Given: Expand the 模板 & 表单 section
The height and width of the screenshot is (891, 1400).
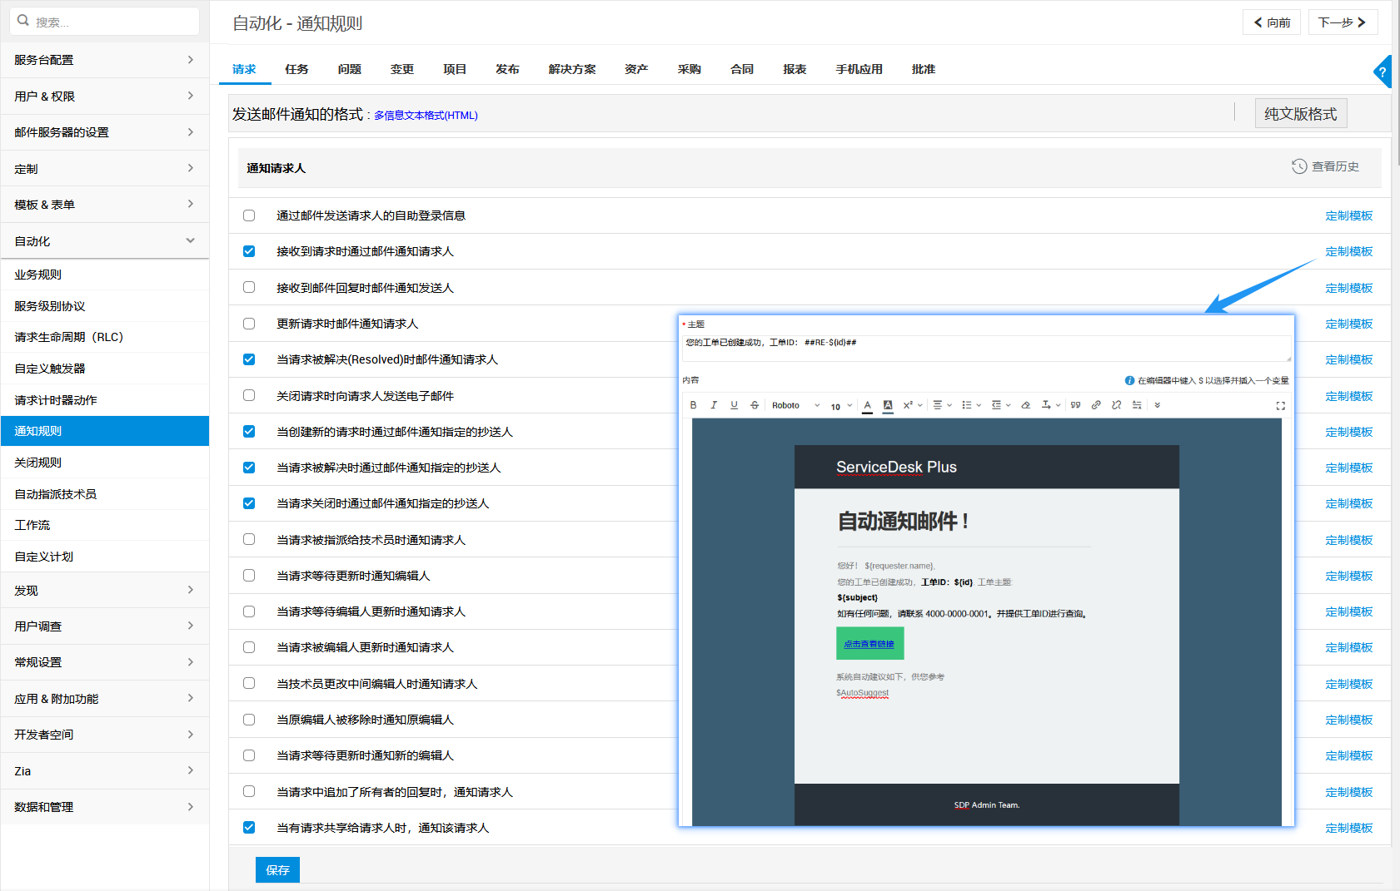Looking at the screenshot, I should (x=105, y=205).
